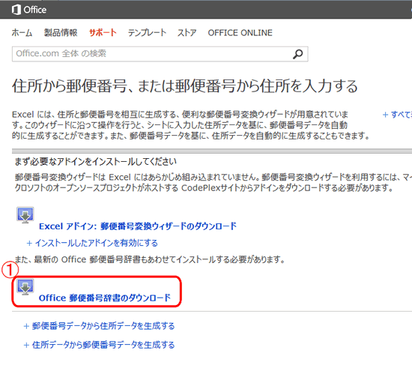The width and height of the screenshot is (412, 365).
Task: Open the ホーム menu item
Action: (x=22, y=33)
